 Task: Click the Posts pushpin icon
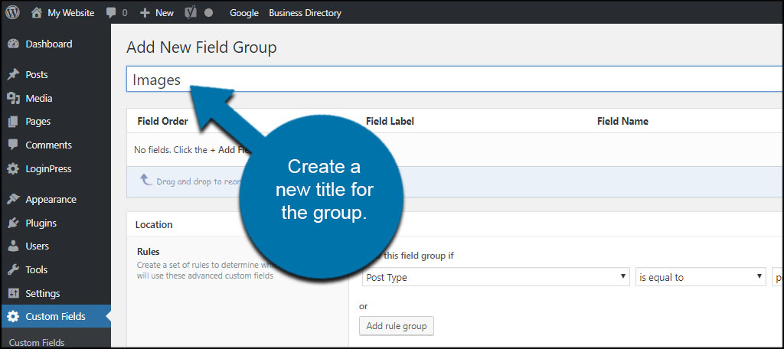pos(13,75)
